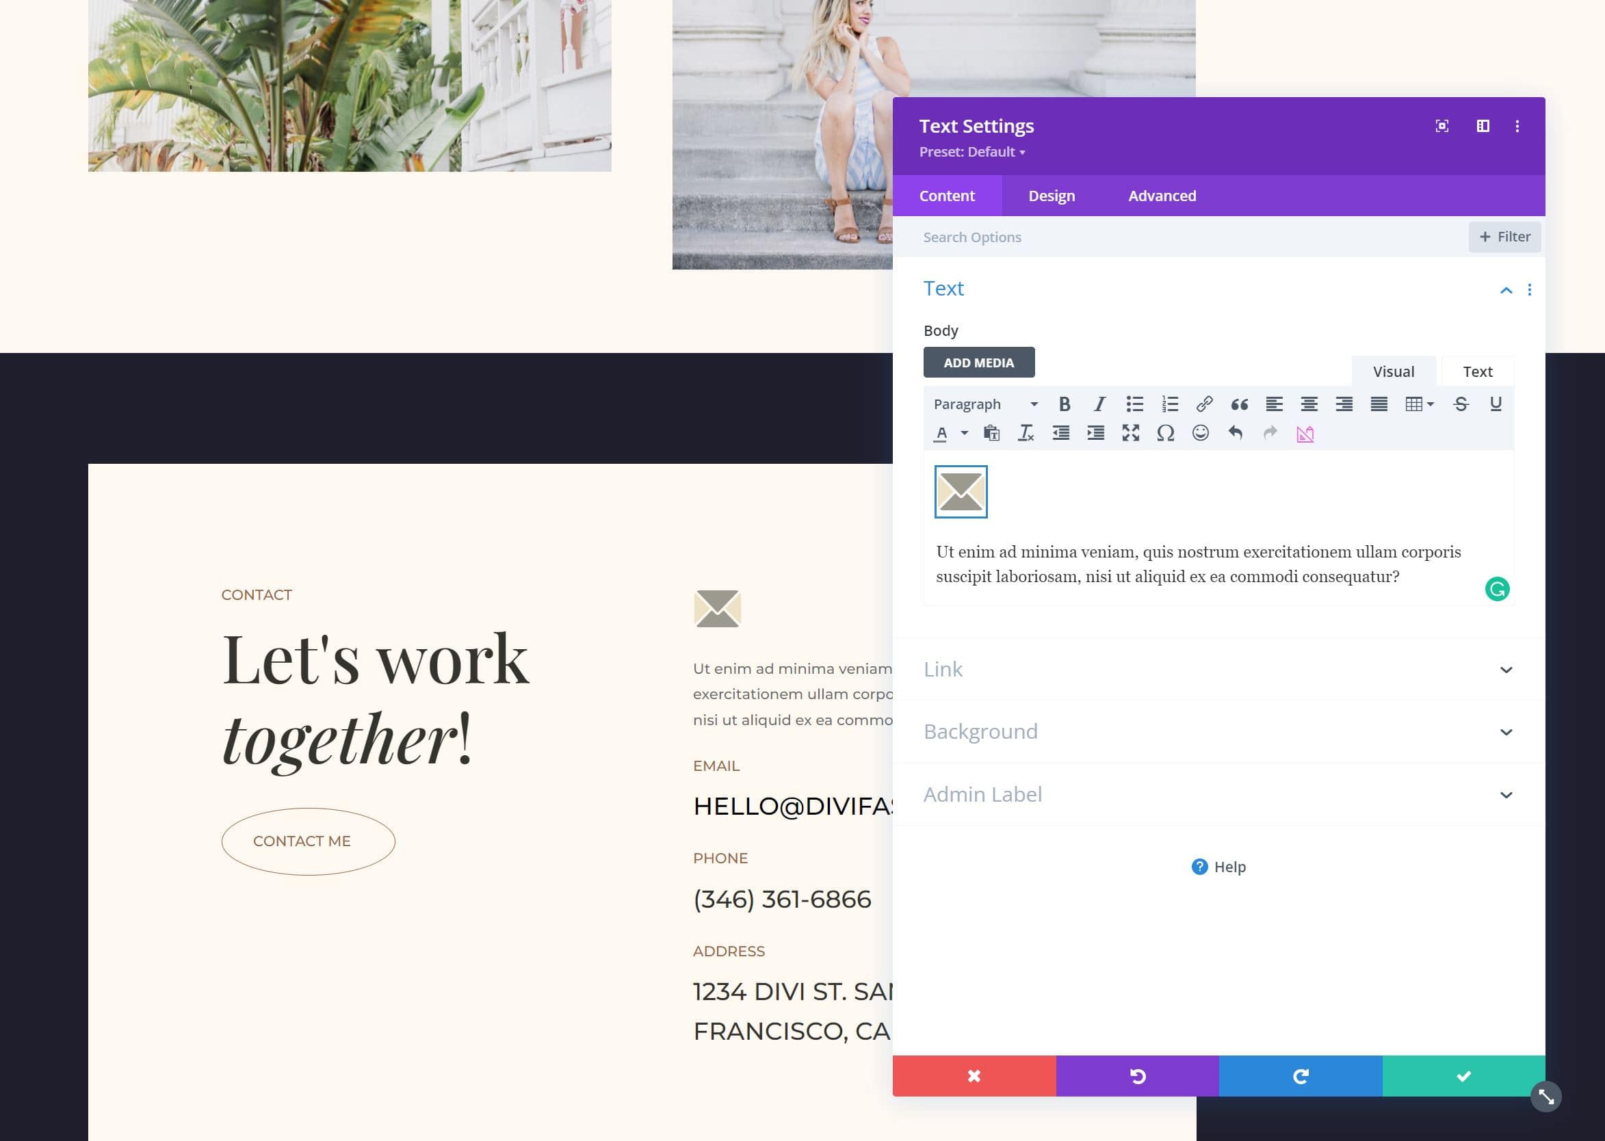Click the Insert Link icon
Viewport: 1605px width, 1141px height.
1204,402
